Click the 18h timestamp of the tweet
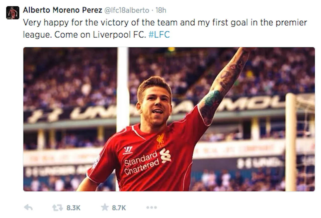Image resolution: width=321 pixels, height=218 pixels. [160, 10]
